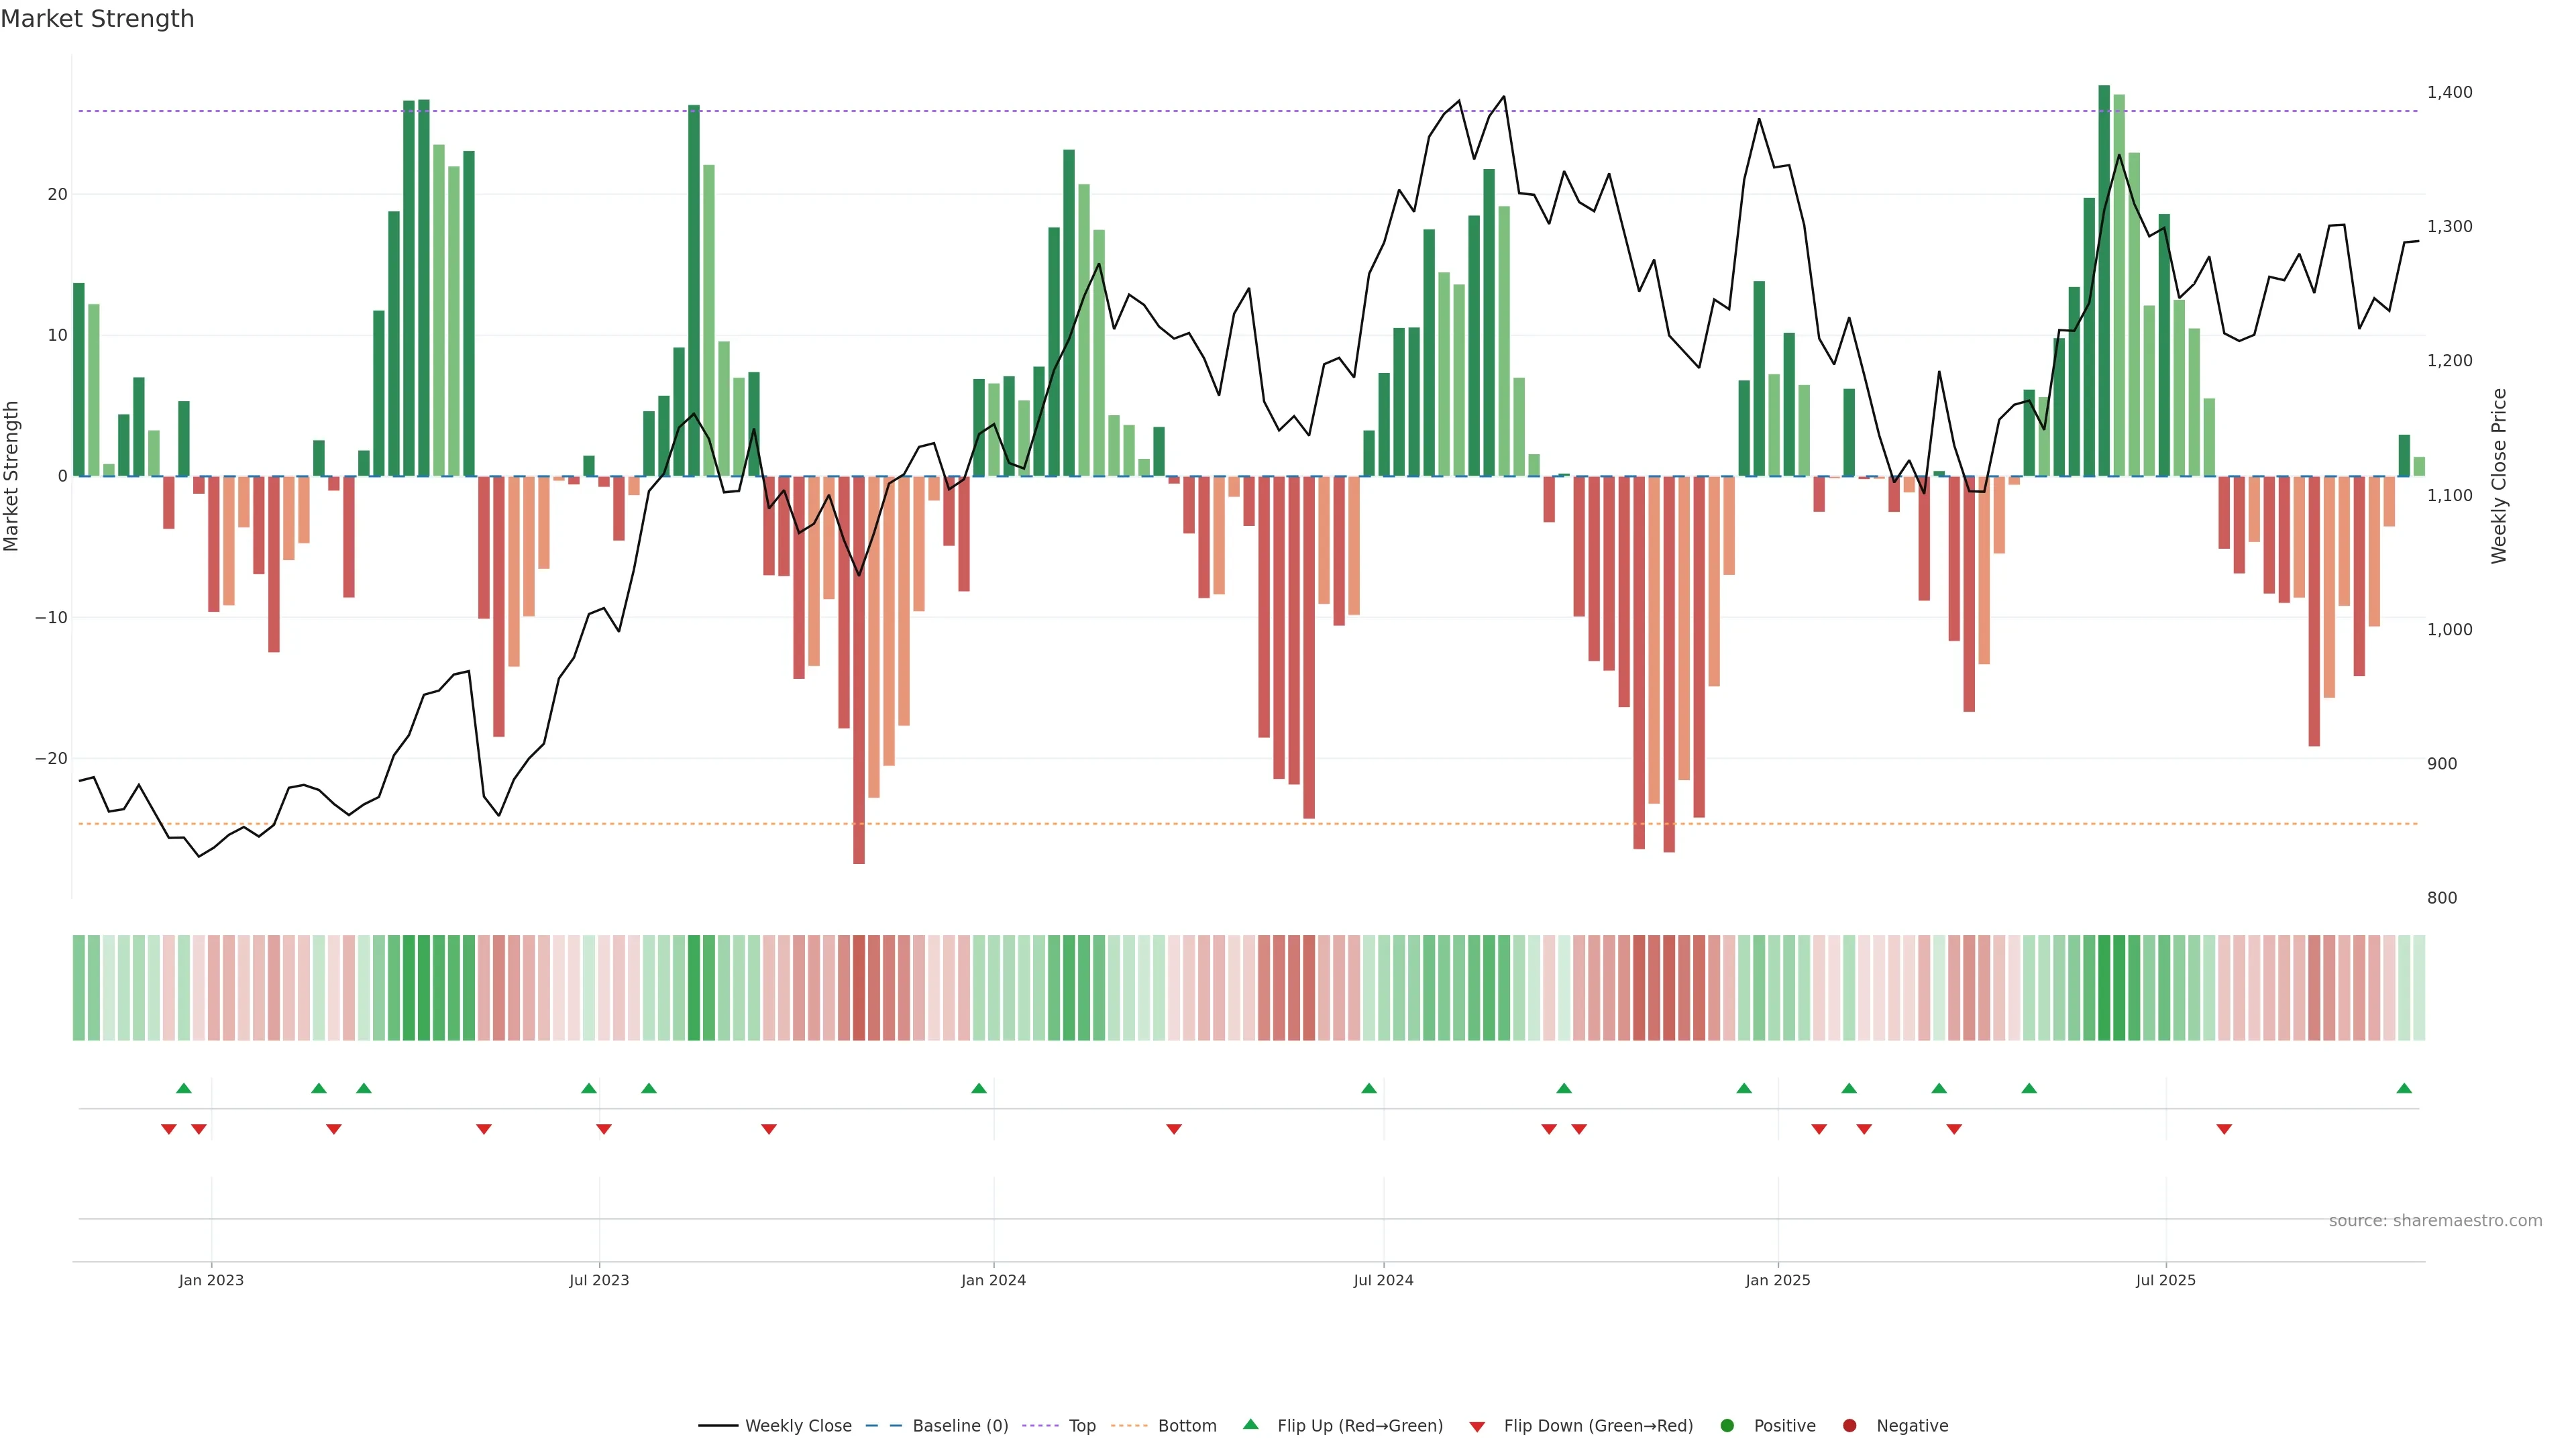
Task: Click the flip-up triangle just before Jan 2024
Action: point(979,1088)
